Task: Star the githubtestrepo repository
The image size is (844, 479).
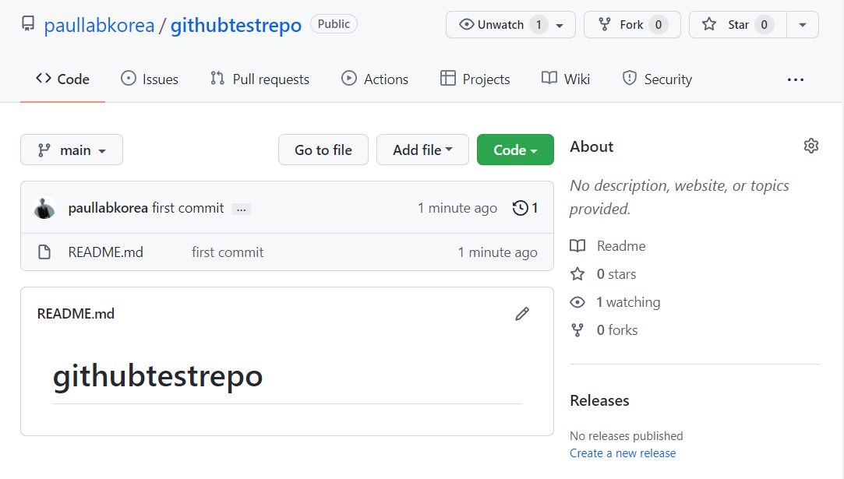Action: (737, 25)
